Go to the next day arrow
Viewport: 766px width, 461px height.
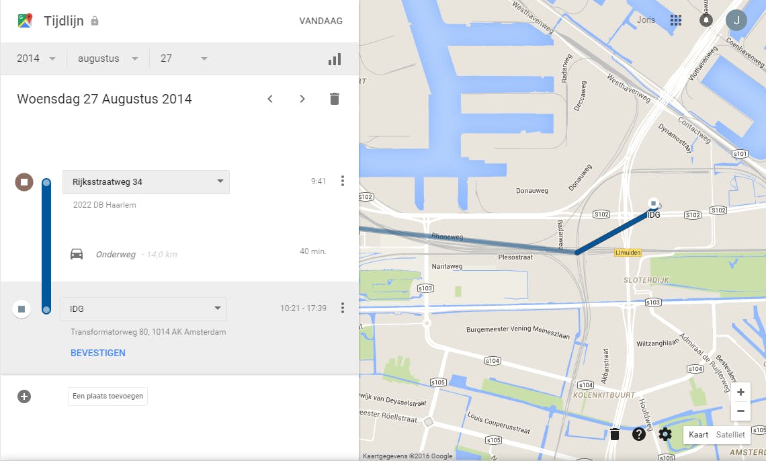tap(302, 99)
